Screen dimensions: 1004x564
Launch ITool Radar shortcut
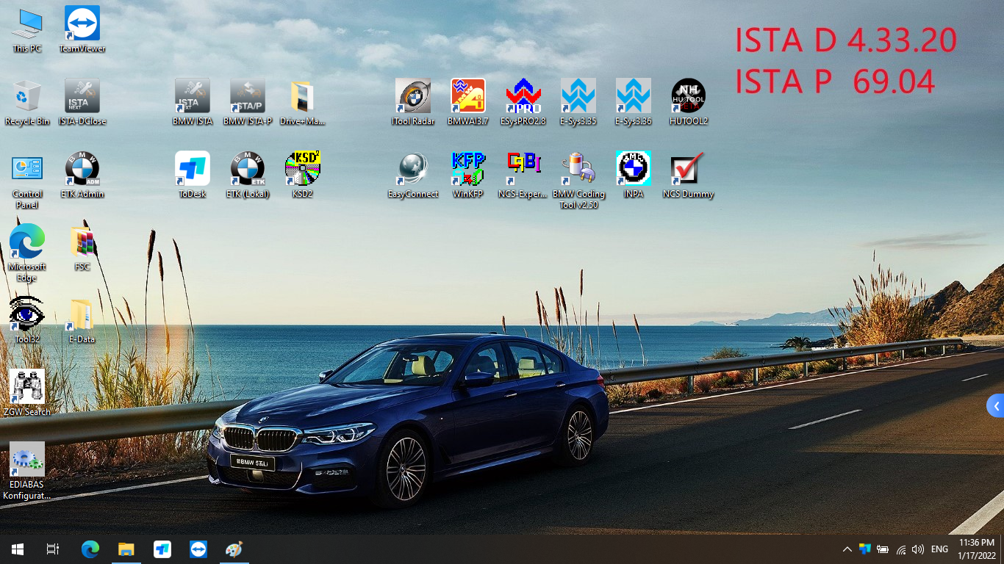[413, 102]
